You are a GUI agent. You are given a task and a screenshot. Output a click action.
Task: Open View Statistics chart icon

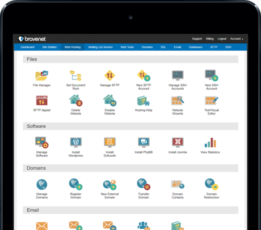coord(210,142)
